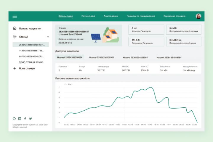Click the sun icon beside Станції
The image size is (213, 142).
pyautogui.click(x=15, y=37)
